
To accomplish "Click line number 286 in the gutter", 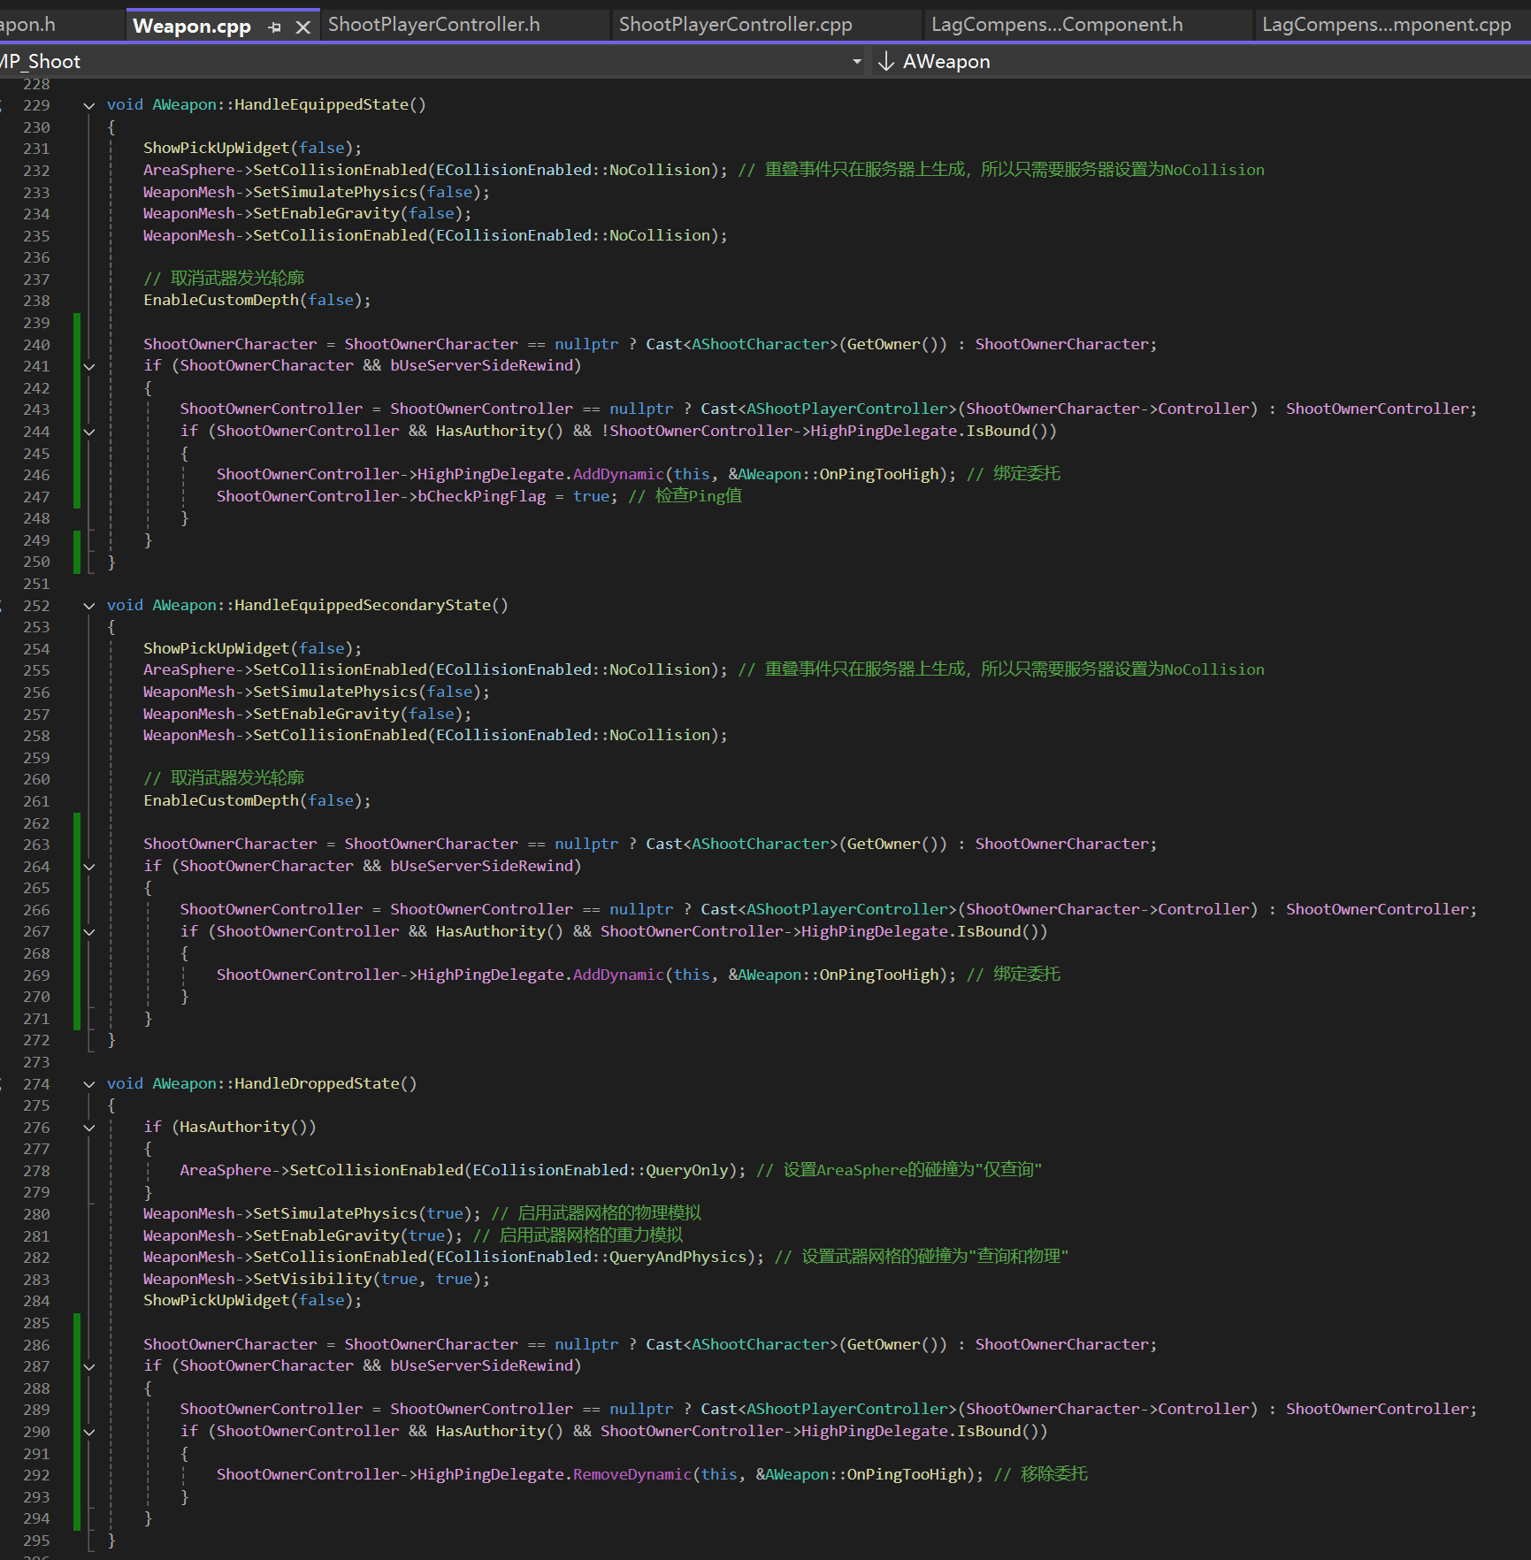I will tap(36, 1345).
